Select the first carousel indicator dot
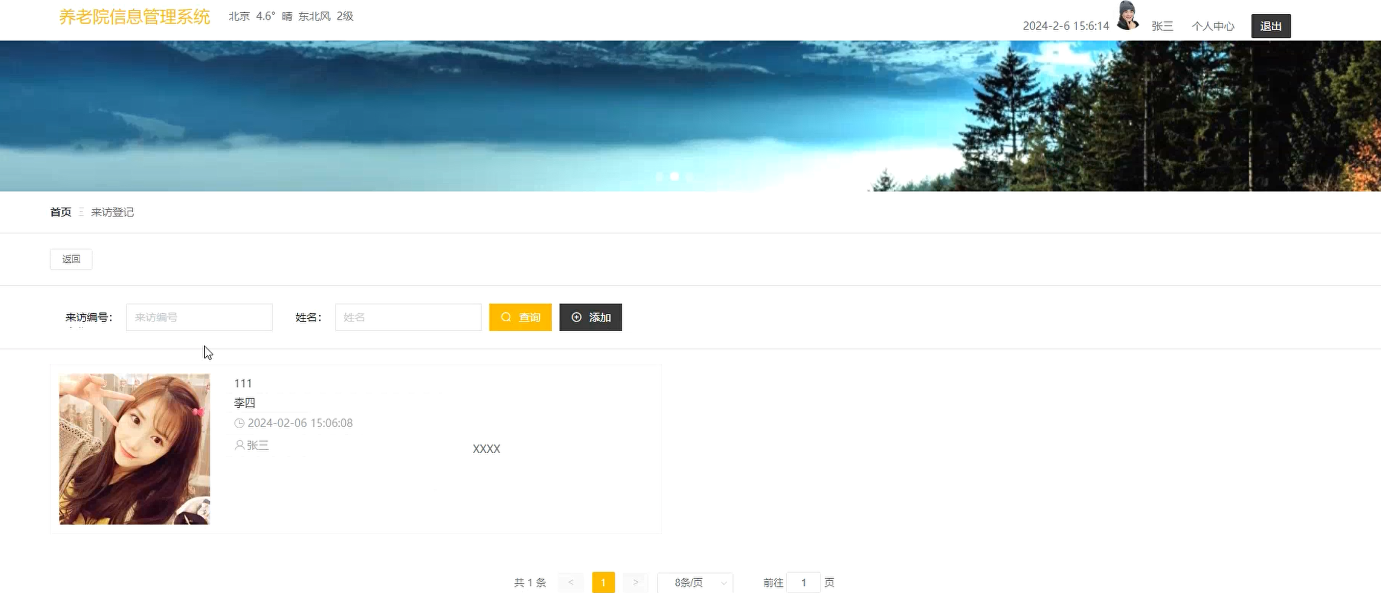Image resolution: width=1381 pixels, height=593 pixels. pos(659,176)
